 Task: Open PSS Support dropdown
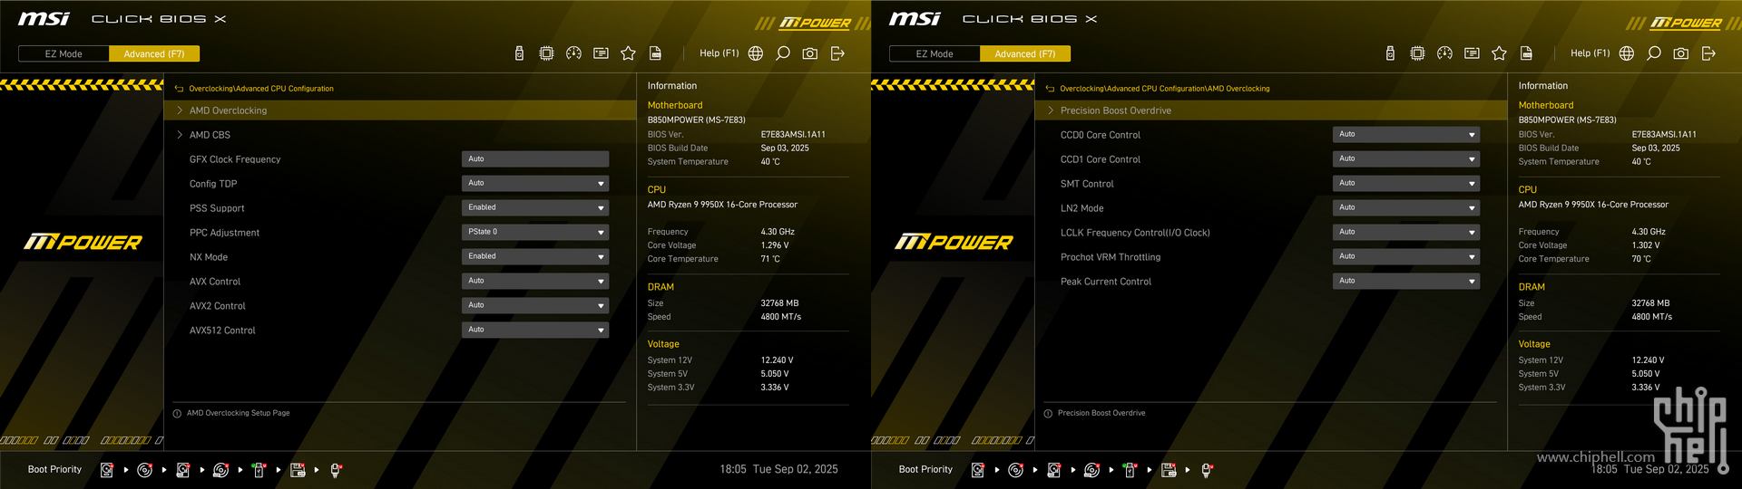click(x=535, y=207)
